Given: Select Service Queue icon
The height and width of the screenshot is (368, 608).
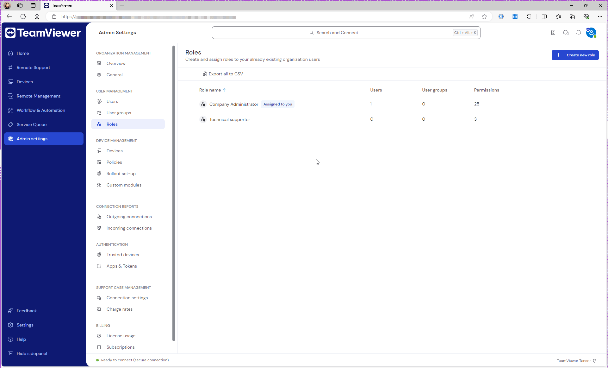Looking at the screenshot, I should tap(10, 124).
